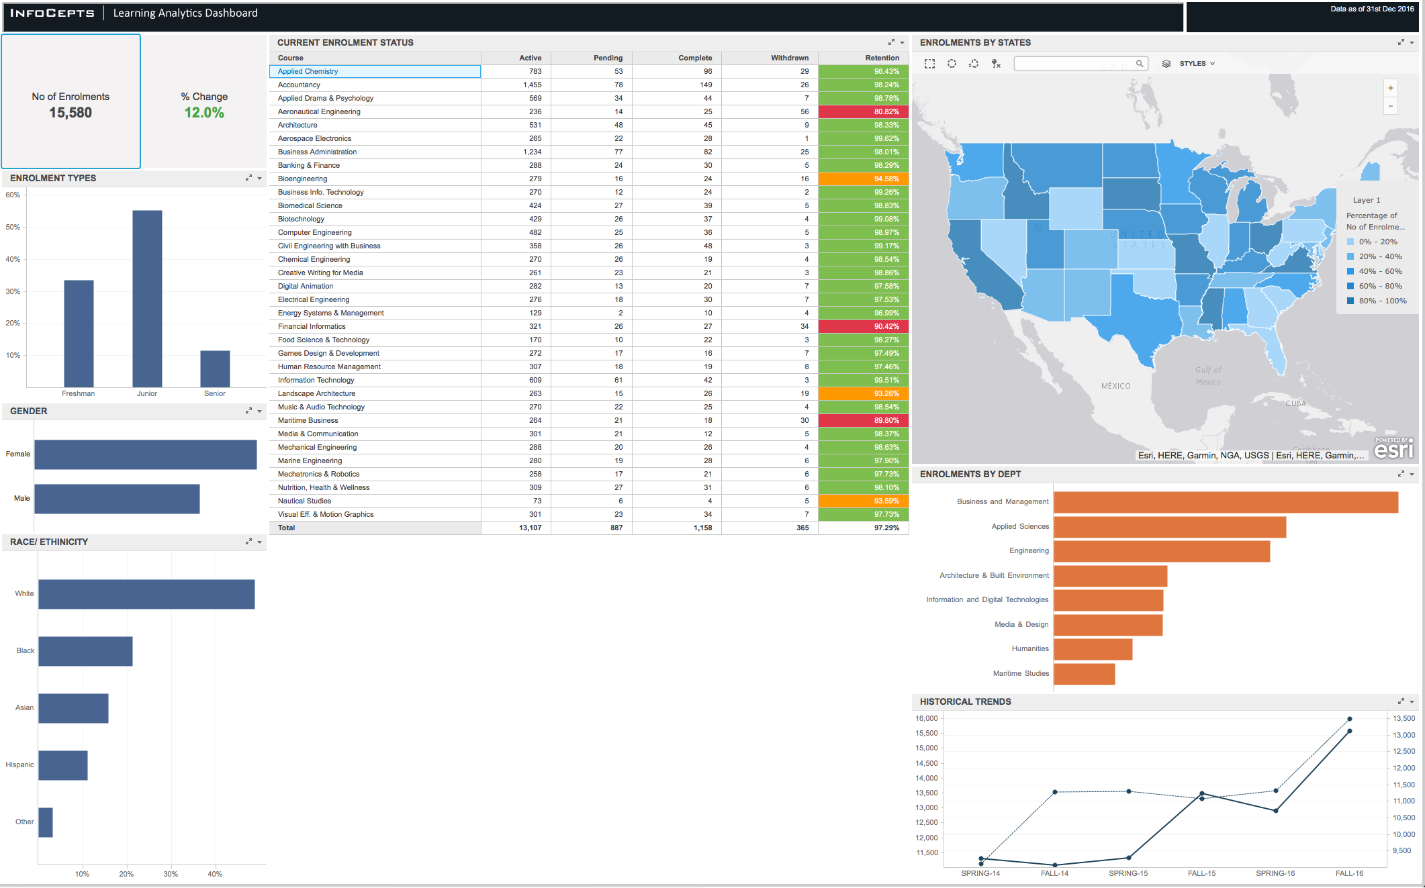Maximize Current Enrolment Status panel
The height and width of the screenshot is (888, 1425).
click(891, 42)
